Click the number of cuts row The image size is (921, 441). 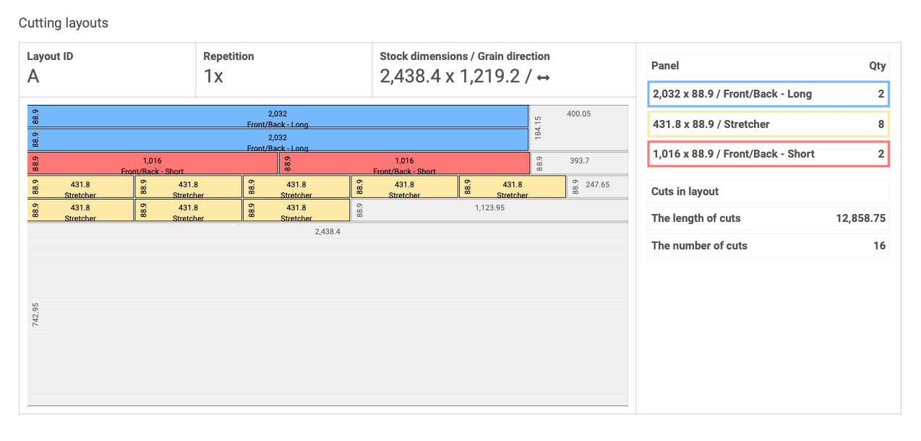pos(768,246)
